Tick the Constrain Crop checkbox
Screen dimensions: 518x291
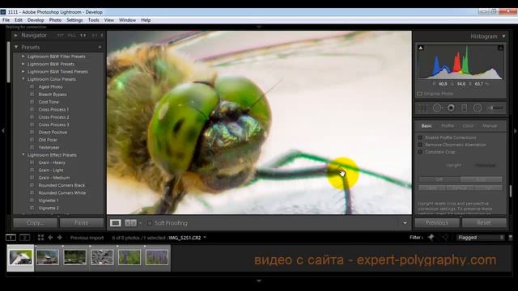pyautogui.click(x=420, y=152)
